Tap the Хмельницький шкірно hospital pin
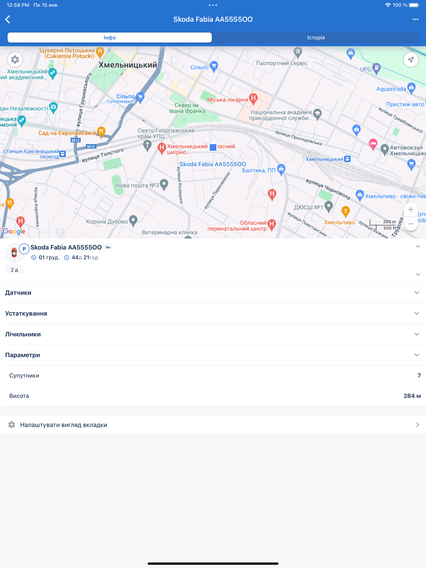The width and height of the screenshot is (426, 568). 161,148
